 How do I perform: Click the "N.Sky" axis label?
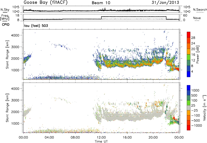pyautogui.click(x=5, y=10)
